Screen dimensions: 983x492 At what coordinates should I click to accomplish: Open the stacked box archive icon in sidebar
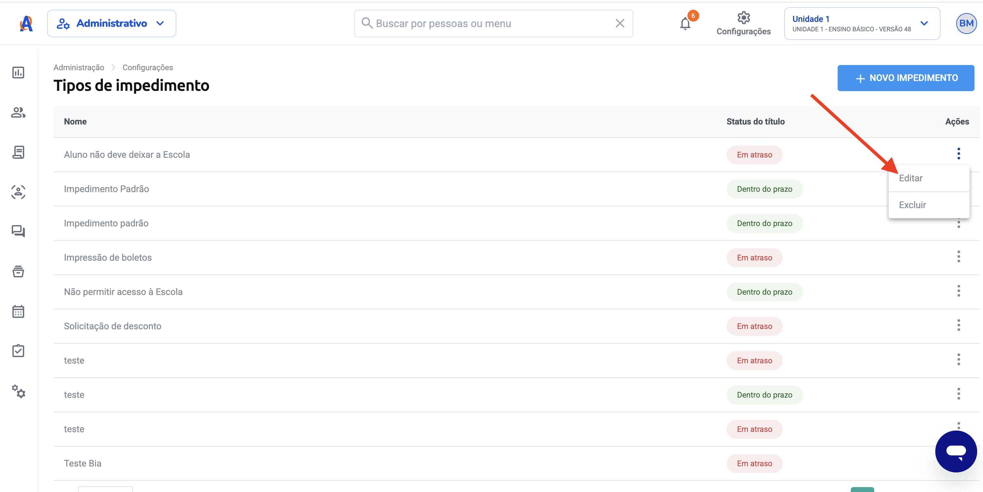[x=18, y=271]
